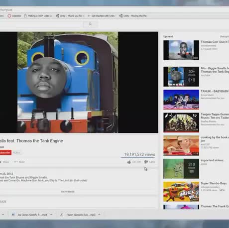
Task: Expand description with SHOW MORE
Action: pyautogui.click(x=68, y=192)
